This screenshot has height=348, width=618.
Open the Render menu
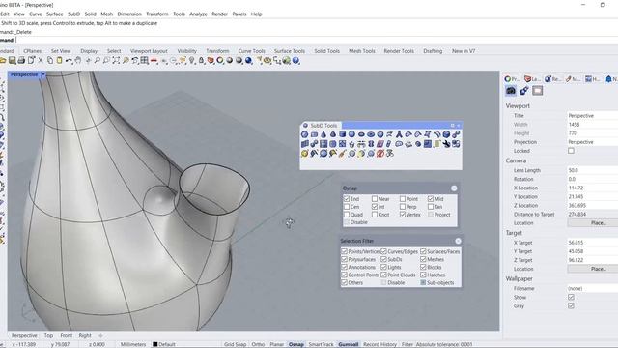click(219, 14)
